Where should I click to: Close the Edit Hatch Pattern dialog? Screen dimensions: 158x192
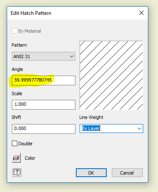141,13
